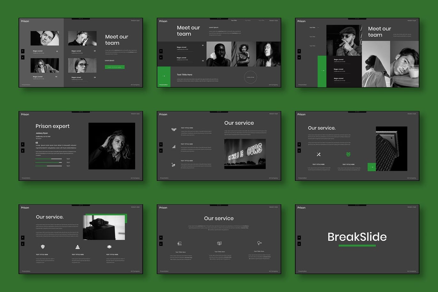
Task: Click the stacked layers icon
Action: coord(109,247)
